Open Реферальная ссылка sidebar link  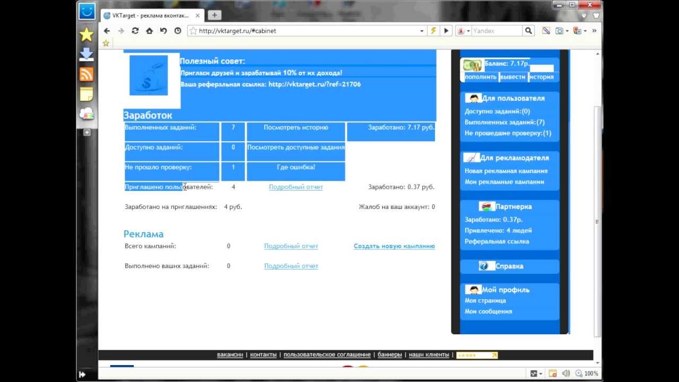[497, 241]
